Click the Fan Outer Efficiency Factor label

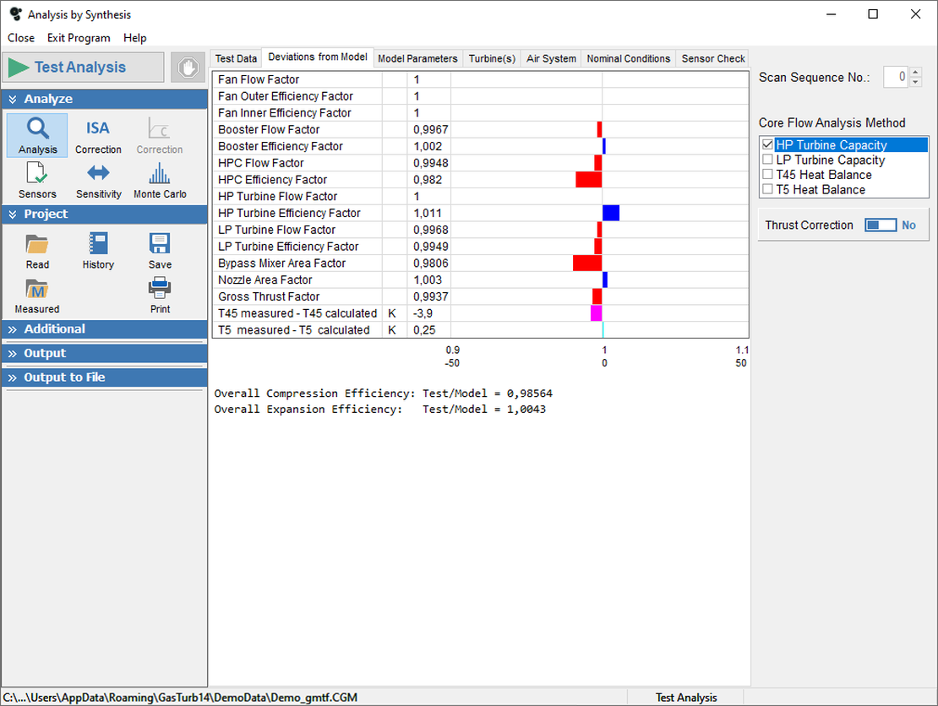pos(286,96)
